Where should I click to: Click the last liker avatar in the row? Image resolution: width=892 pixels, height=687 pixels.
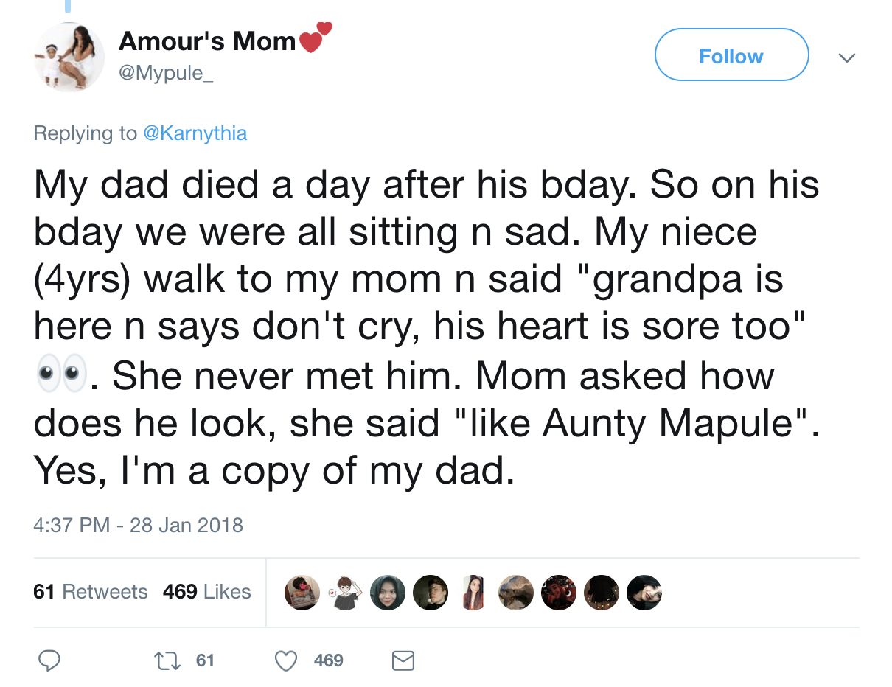pos(644,593)
